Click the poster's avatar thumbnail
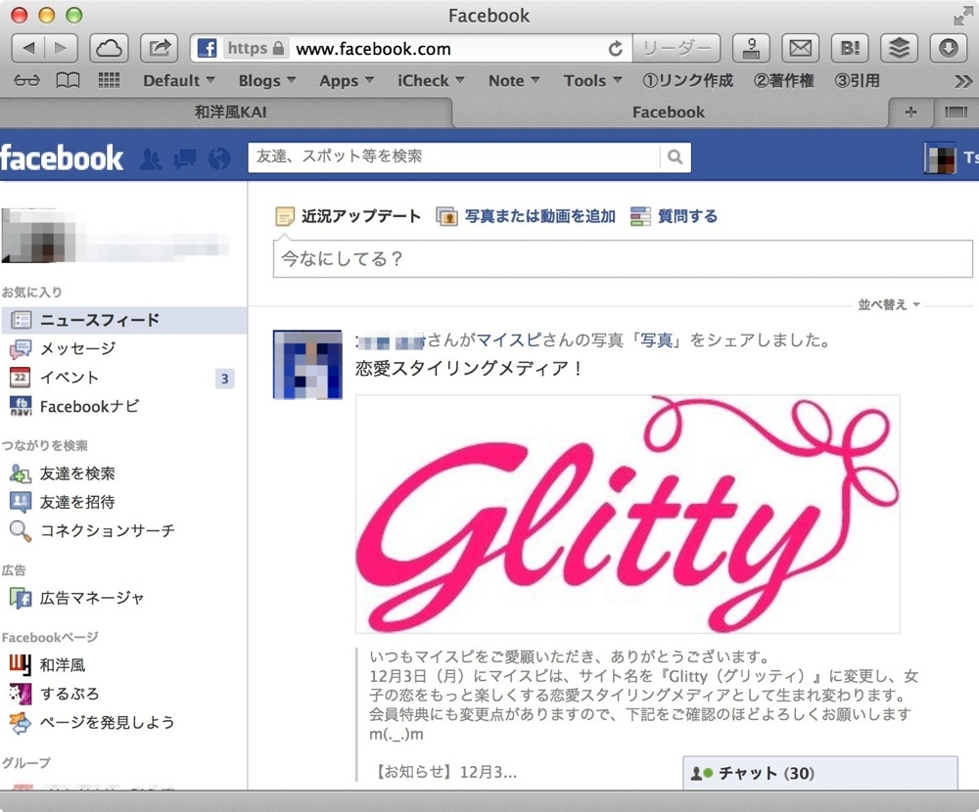The width and height of the screenshot is (979, 812). (307, 365)
